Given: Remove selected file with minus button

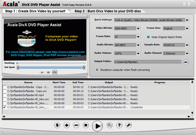Looking at the screenshot, I should coord(76,125).
